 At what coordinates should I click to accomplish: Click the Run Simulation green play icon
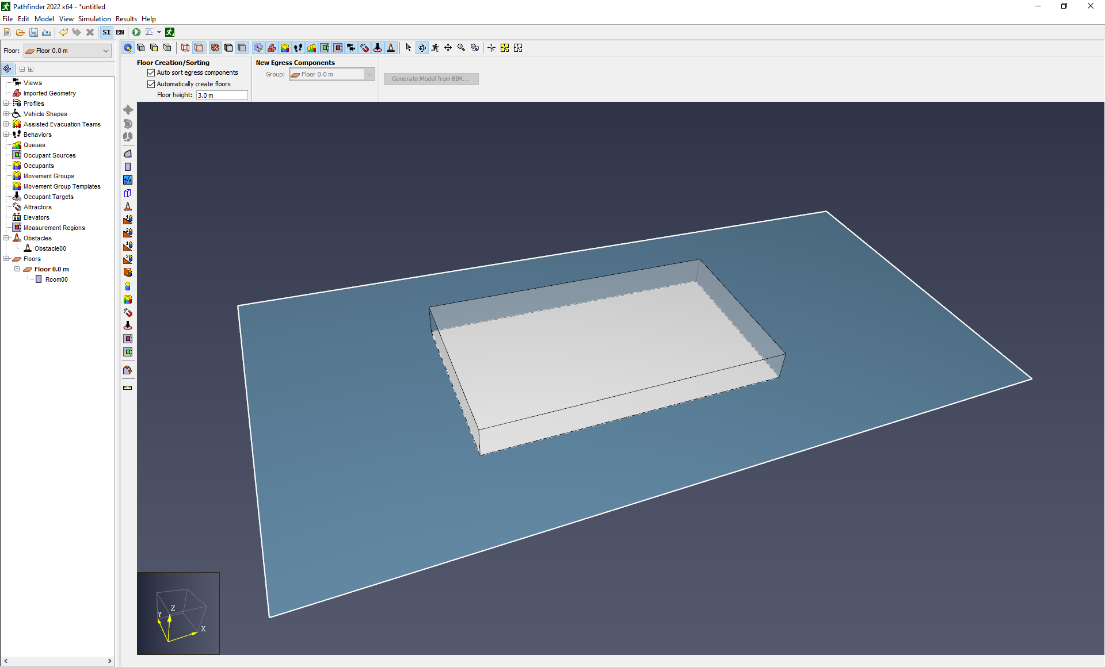(136, 32)
